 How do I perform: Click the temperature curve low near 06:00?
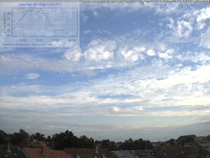pos(70,36)
